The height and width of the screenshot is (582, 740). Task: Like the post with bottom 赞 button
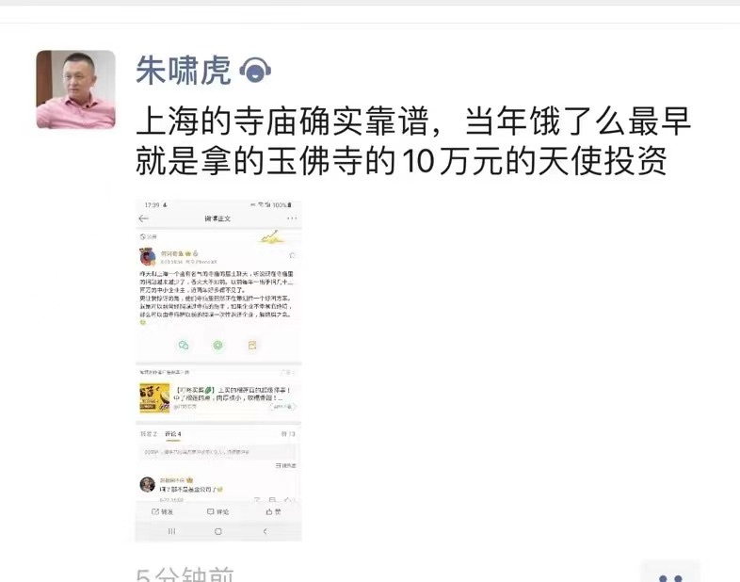[273, 511]
